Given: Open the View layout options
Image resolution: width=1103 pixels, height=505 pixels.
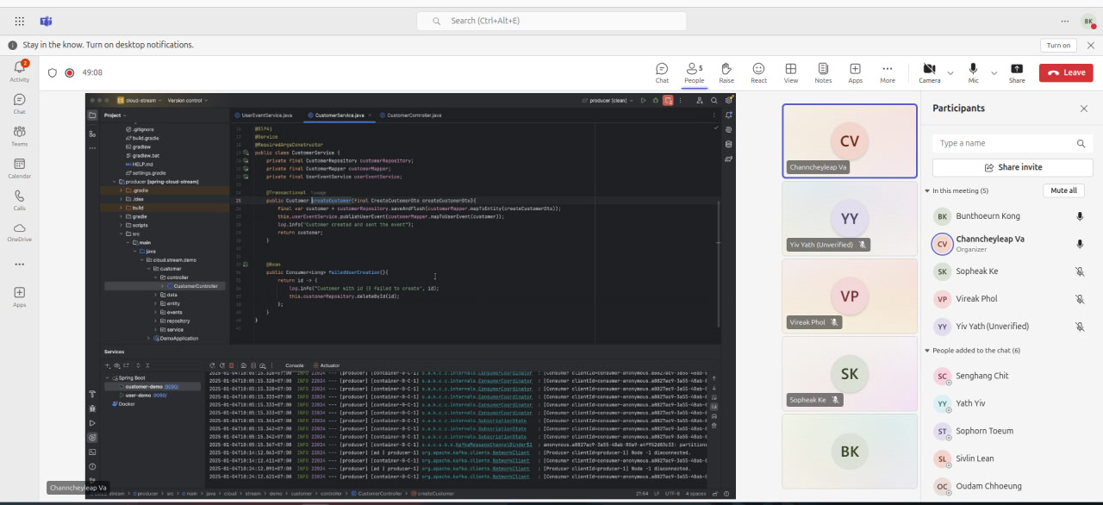Looking at the screenshot, I should pyautogui.click(x=790, y=72).
